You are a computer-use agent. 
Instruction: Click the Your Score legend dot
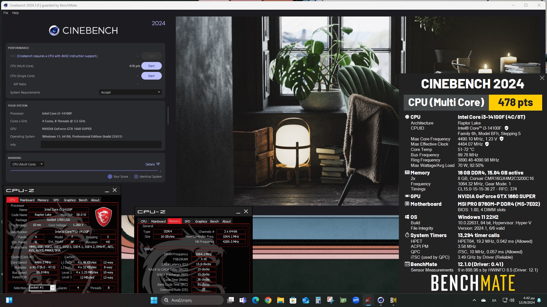point(110,177)
